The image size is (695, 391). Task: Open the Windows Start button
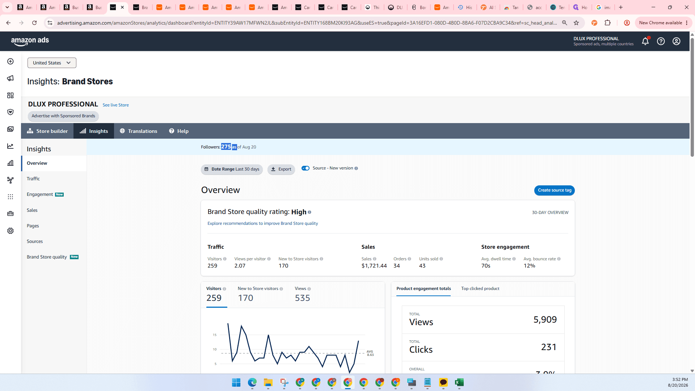tap(236, 383)
